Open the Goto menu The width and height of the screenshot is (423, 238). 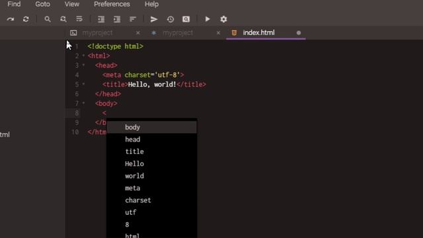point(42,5)
